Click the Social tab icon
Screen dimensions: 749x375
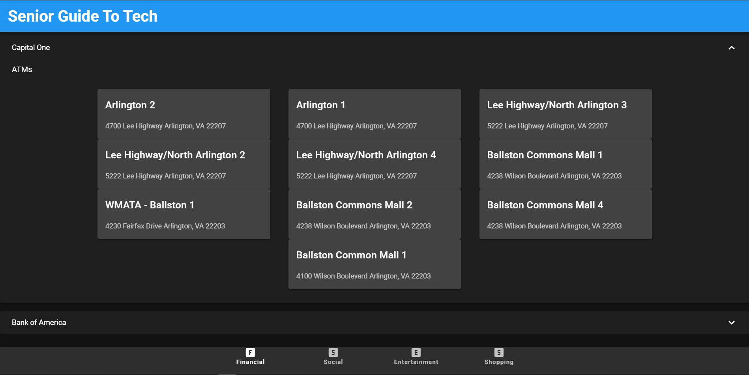point(333,352)
